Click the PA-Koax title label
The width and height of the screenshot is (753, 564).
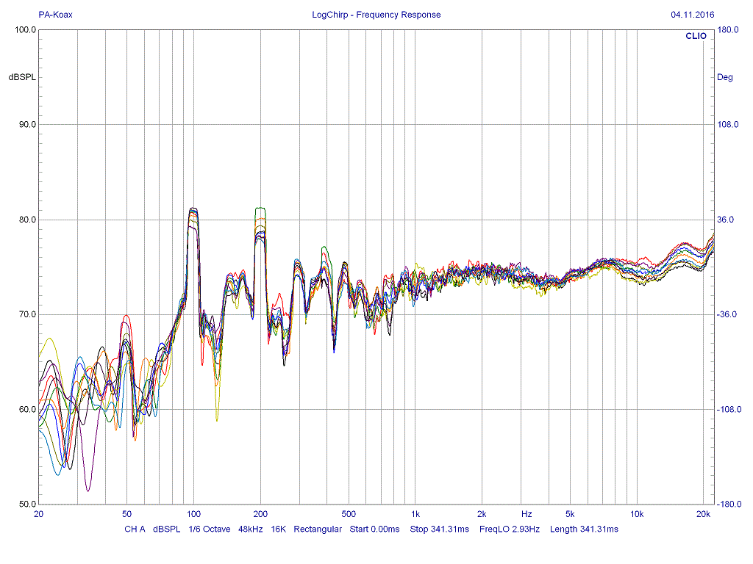pyautogui.click(x=55, y=15)
